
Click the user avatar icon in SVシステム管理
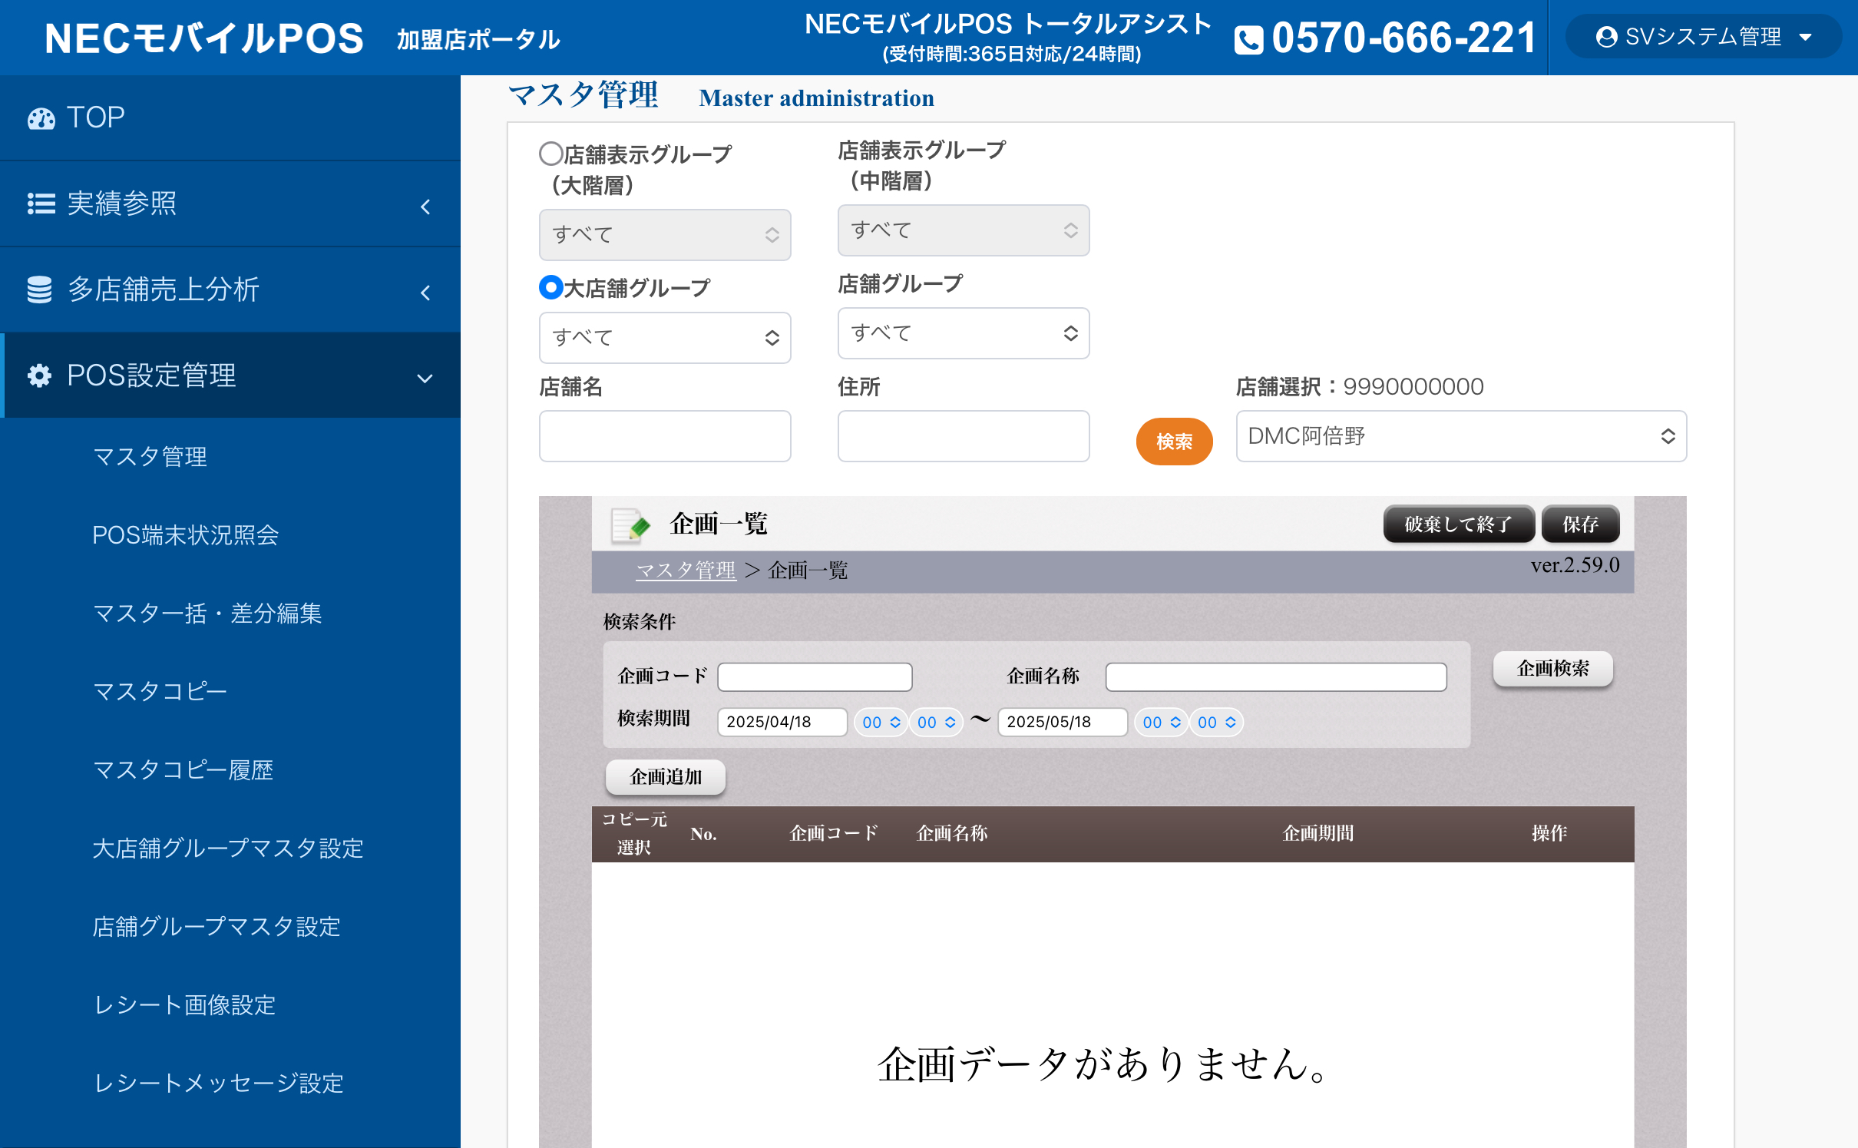(1606, 37)
